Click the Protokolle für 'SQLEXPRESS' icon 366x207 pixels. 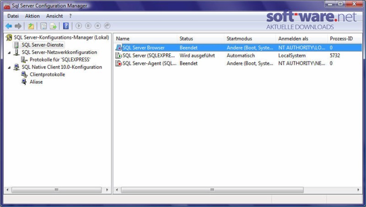pyautogui.click(x=24, y=60)
